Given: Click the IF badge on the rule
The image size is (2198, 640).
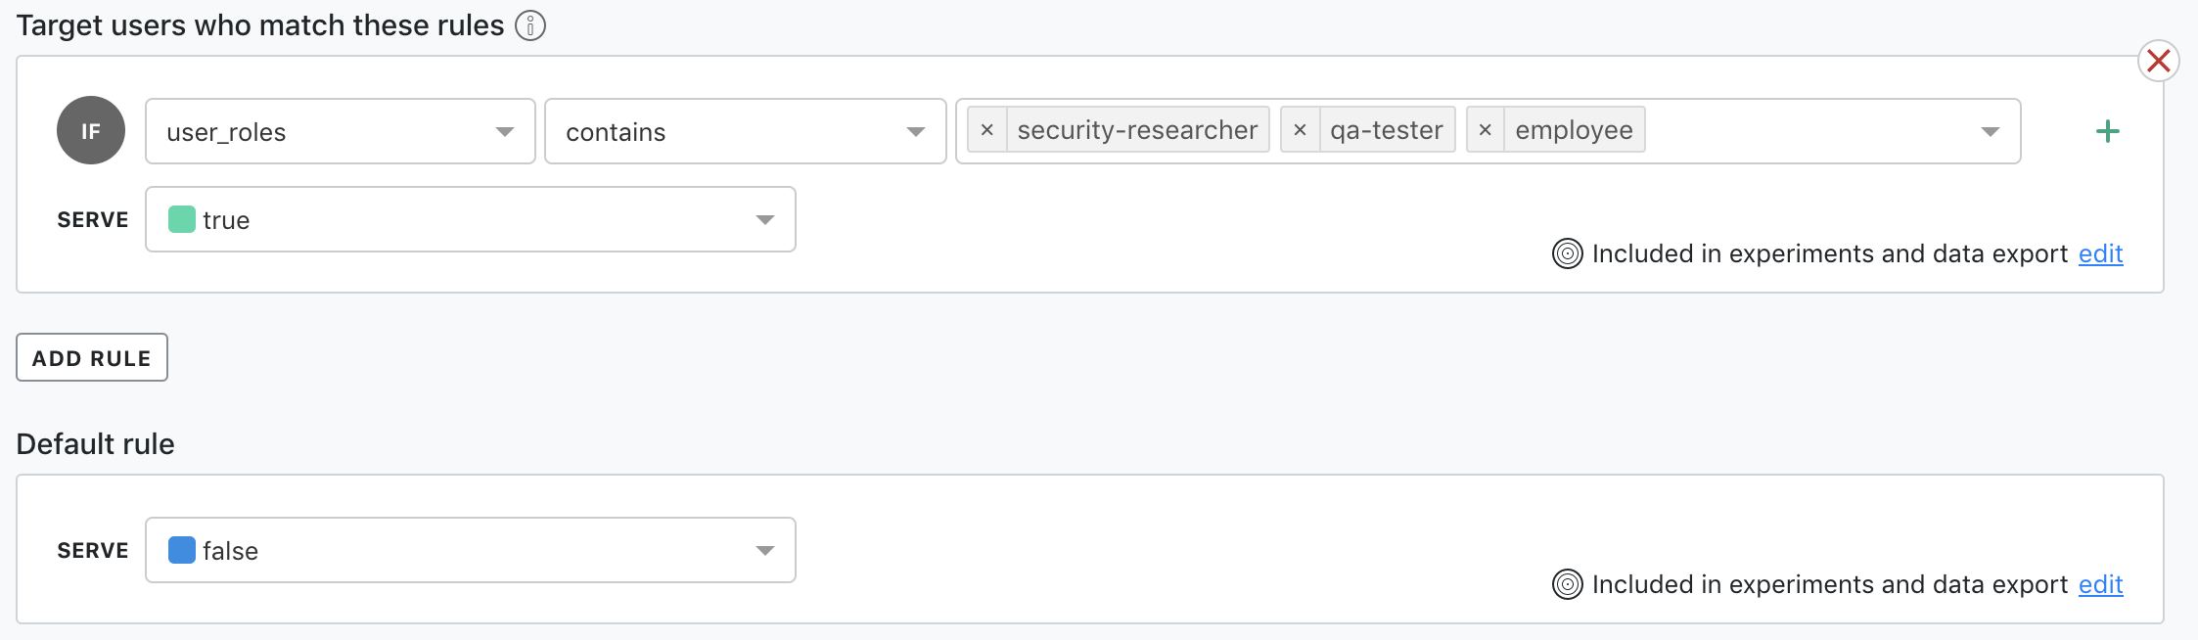Looking at the screenshot, I should click(x=90, y=129).
